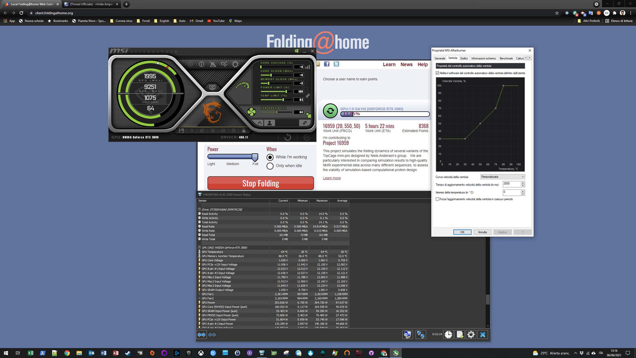Select While I'm working radio button
This screenshot has width=636, height=358.
coord(270,157)
